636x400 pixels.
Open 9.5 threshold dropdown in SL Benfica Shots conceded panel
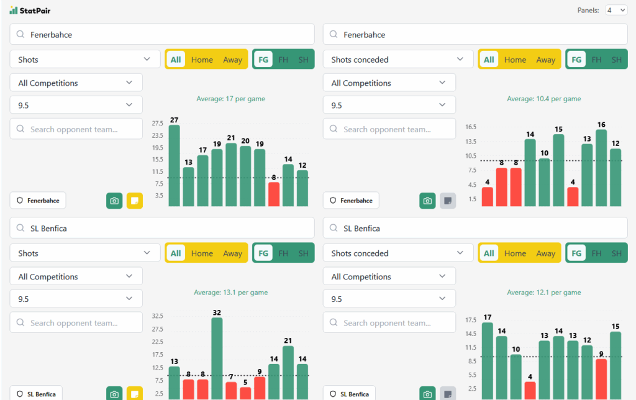click(389, 299)
